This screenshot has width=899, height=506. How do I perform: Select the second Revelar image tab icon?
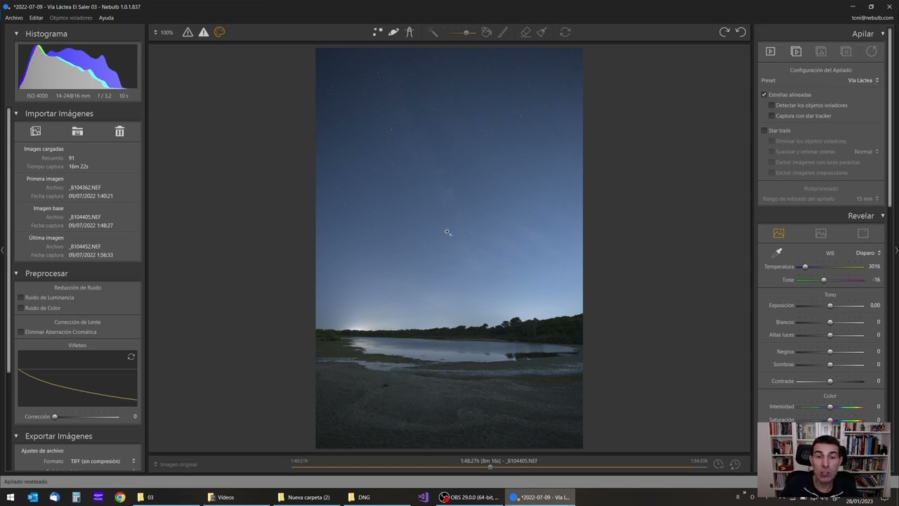click(820, 233)
